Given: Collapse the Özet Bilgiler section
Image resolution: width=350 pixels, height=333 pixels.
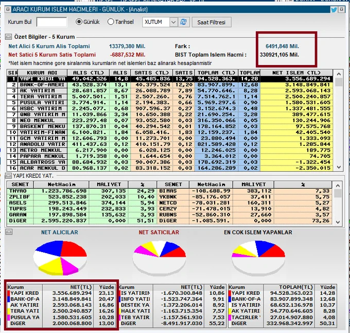Looking at the screenshot, I should [x=9, y=37].
